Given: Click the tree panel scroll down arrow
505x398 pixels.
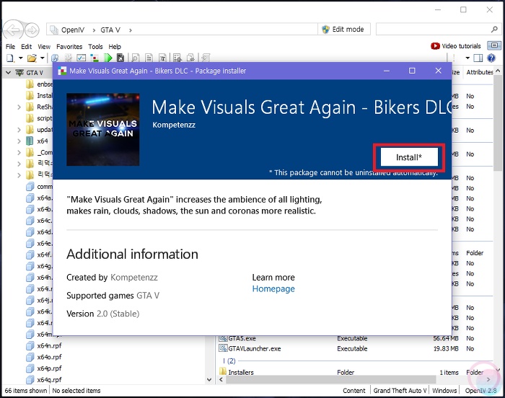Looking at the screenshot, I should [x=209, y=380].
